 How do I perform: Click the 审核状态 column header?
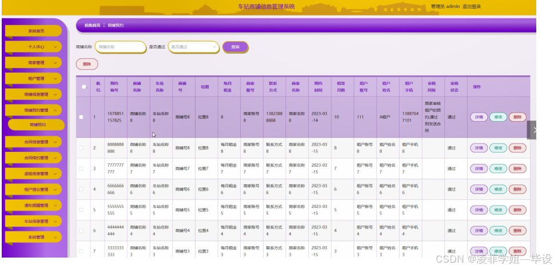[x=455, y=87]
